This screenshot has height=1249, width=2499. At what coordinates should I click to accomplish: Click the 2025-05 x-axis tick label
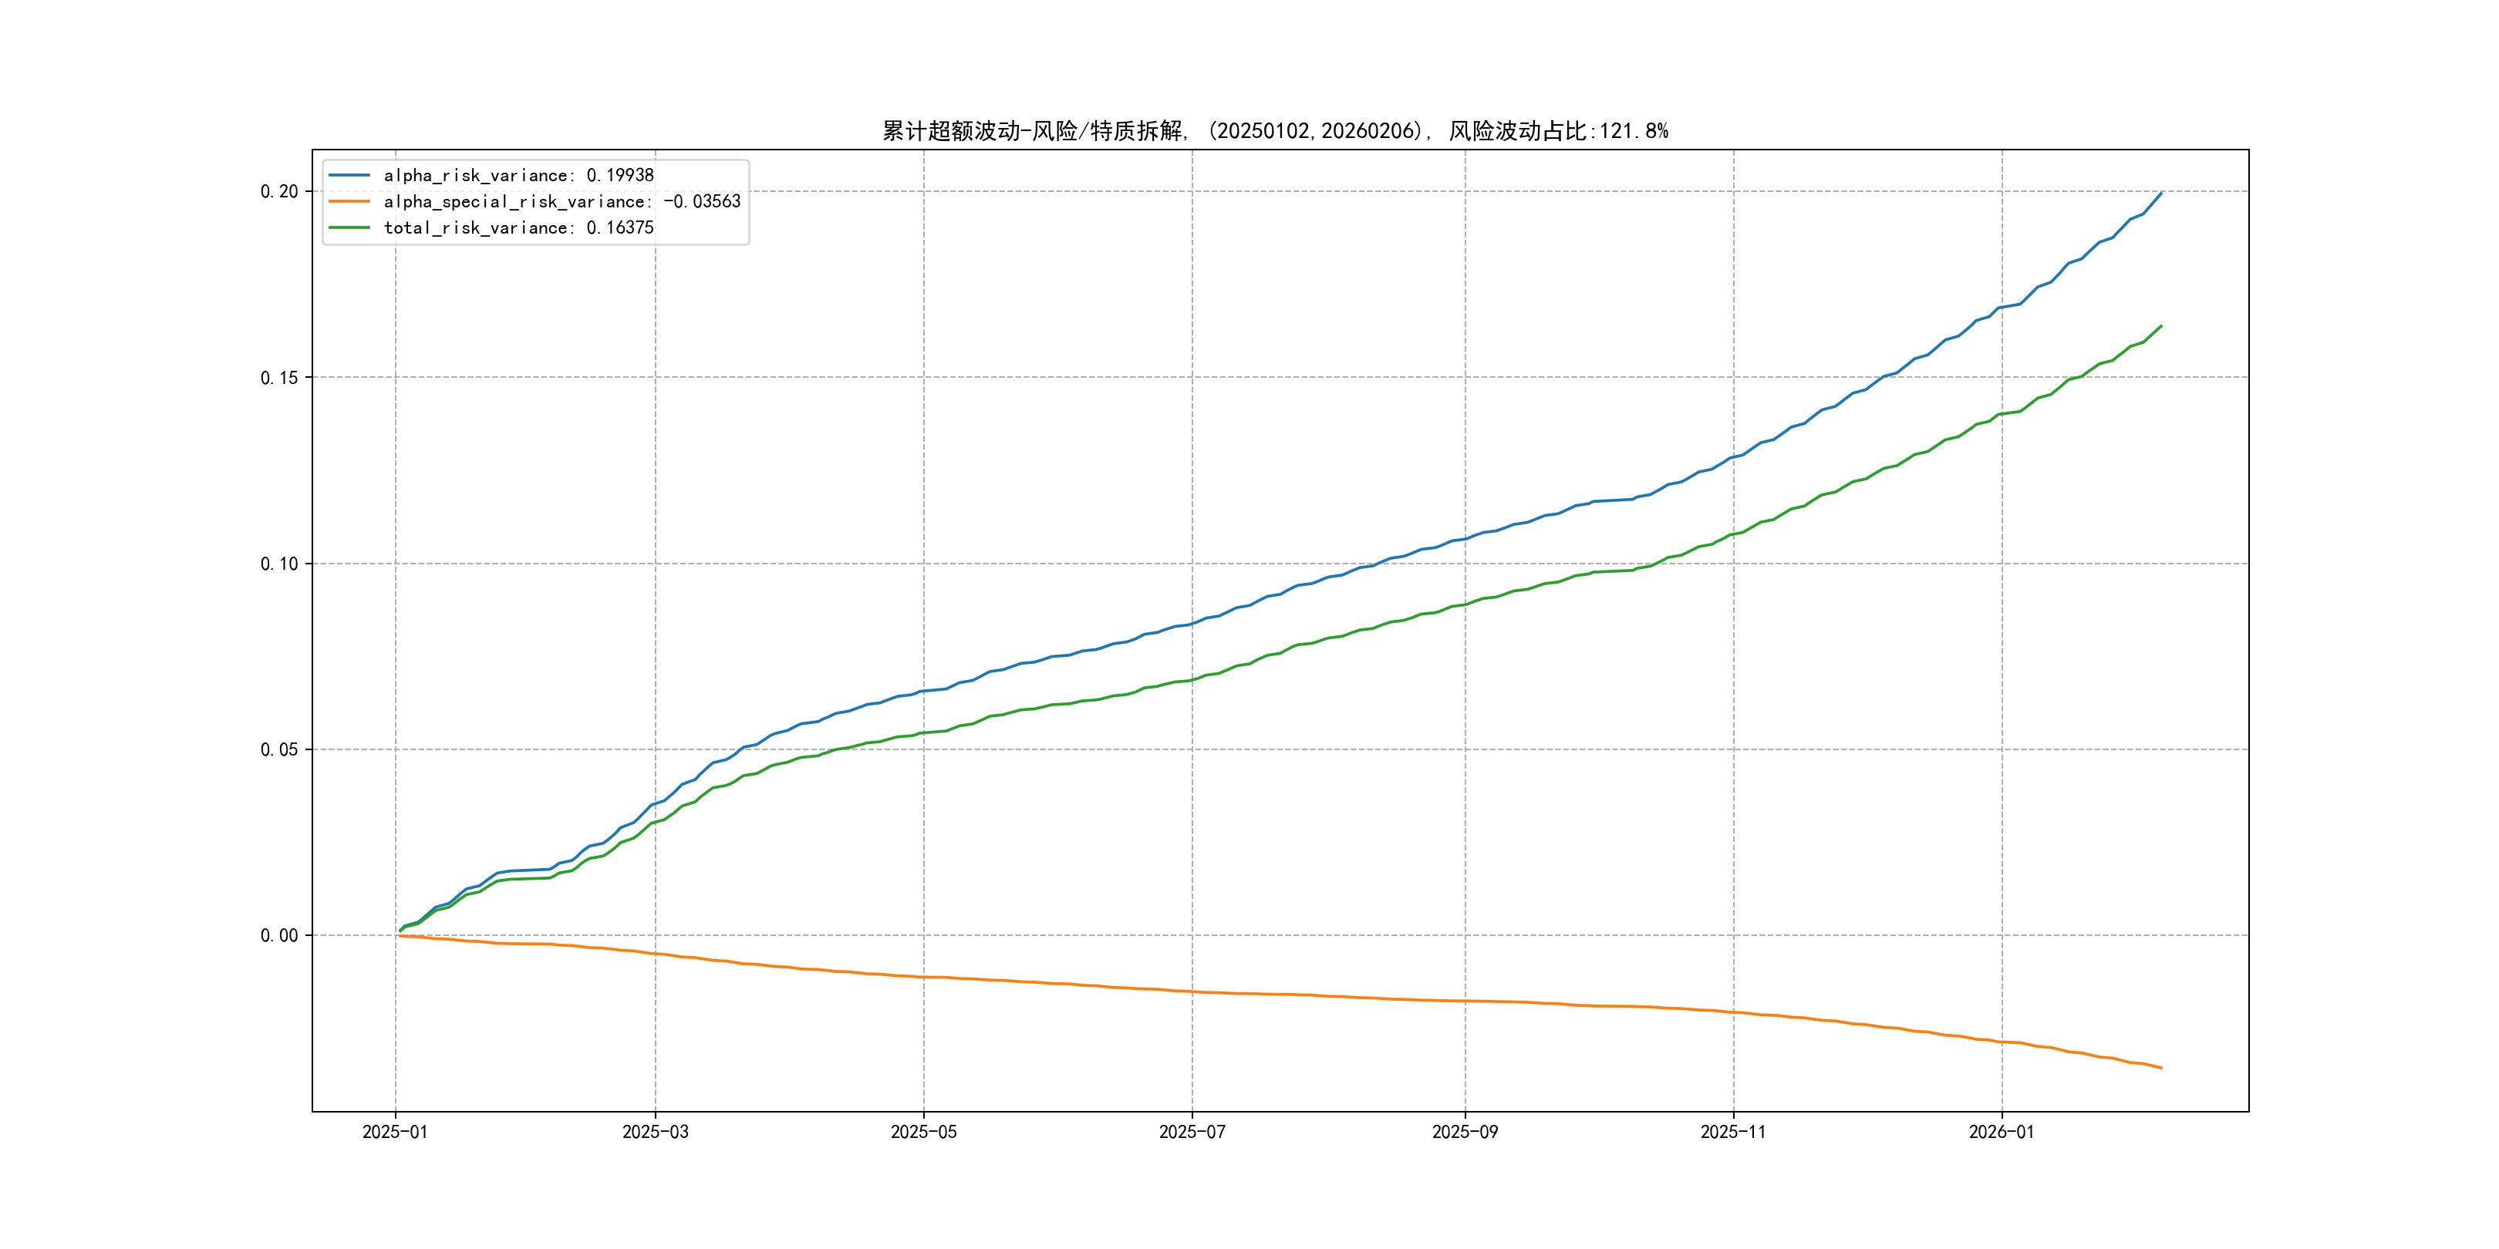[x=923, y=1132]
